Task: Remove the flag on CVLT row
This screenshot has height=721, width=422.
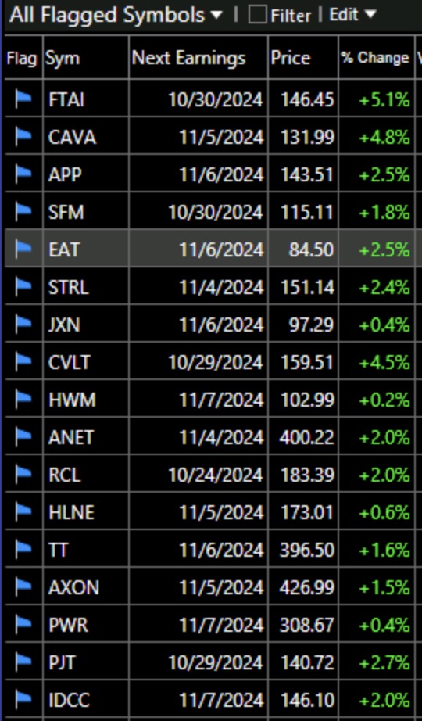Action: click(23, 362)
